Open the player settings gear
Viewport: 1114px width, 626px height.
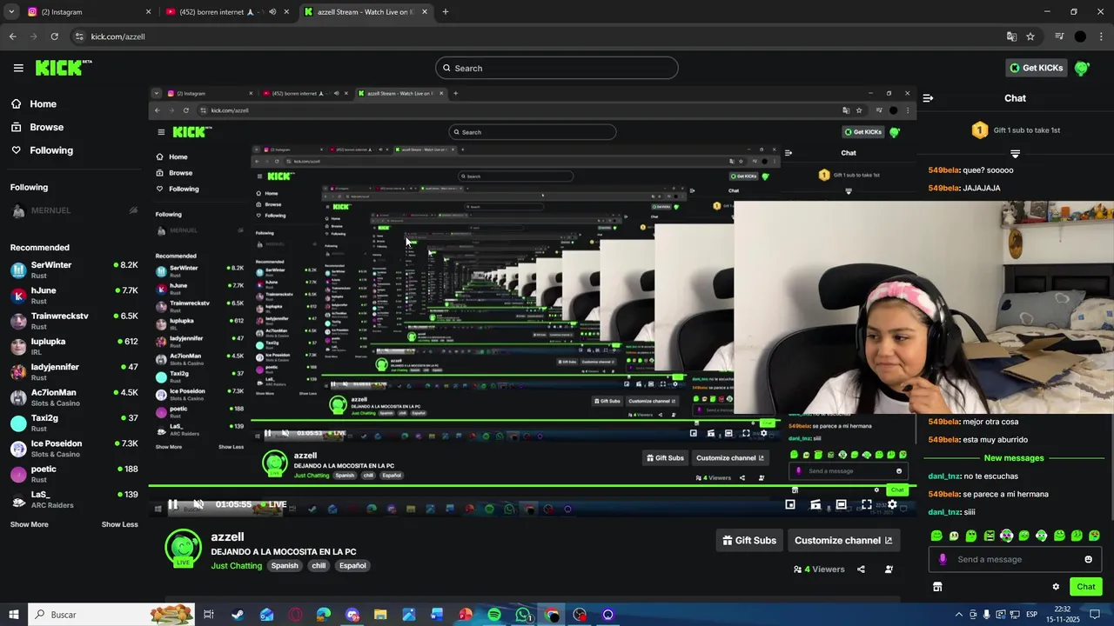tap(892, 504)
